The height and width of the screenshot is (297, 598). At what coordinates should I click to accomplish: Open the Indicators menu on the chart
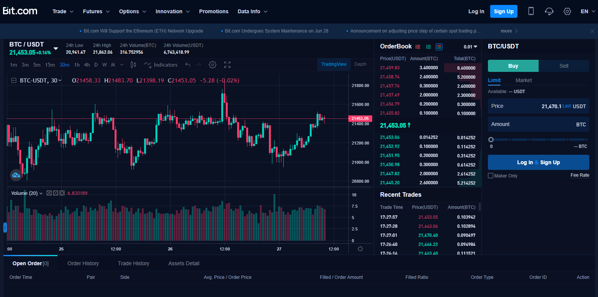(161, 65)
